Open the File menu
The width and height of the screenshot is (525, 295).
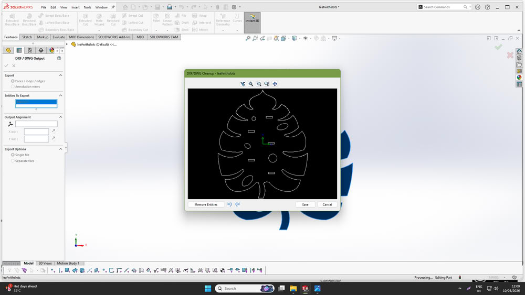pos(44,7)
